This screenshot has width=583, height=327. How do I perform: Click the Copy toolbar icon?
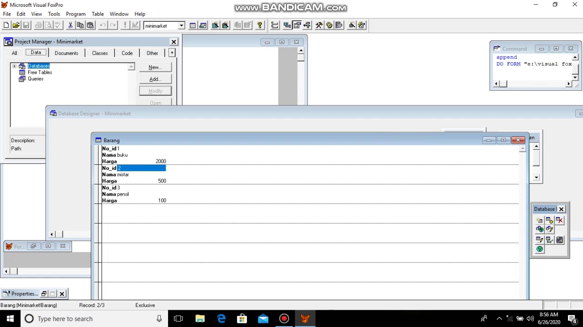(80, 25)
